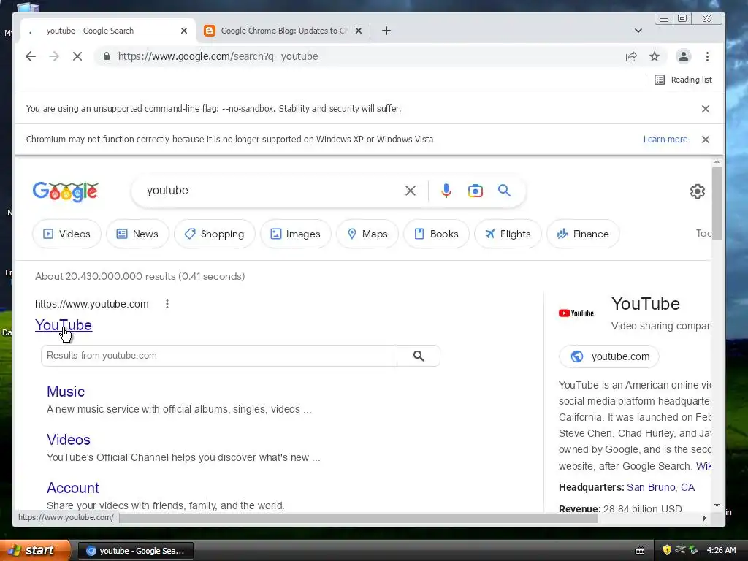Image resolution: width=748 pixels, height=561 pixels.
Task: Open the Windows start menu
Action: coord(35,551)
